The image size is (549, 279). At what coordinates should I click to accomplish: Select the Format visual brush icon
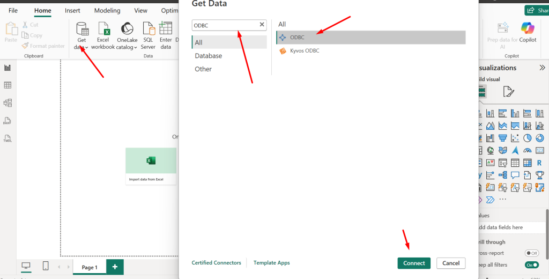[508, 92]
